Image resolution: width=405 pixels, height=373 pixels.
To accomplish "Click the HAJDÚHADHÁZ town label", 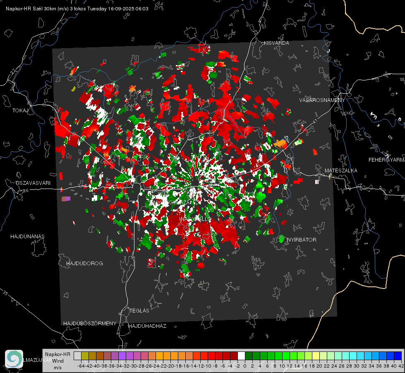I will [147, 326].
